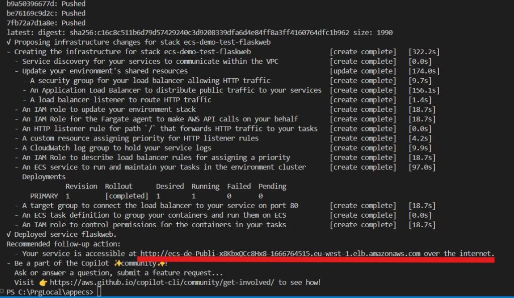The image size is (514, 298).
Task: Click the checkmark beside Deployed service flaskweb
Action: coord(9,234)
